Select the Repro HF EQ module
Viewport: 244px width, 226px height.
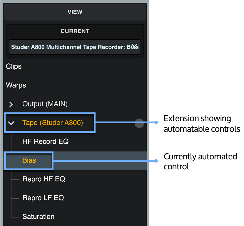coord(44,179)
